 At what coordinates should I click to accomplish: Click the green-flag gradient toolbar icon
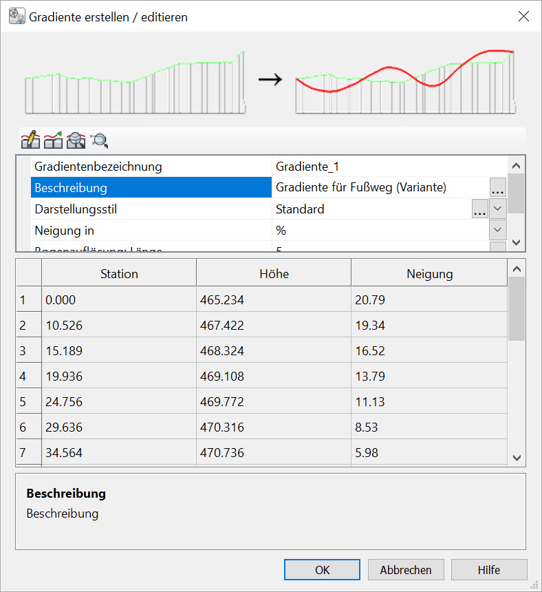pos(54,140)
